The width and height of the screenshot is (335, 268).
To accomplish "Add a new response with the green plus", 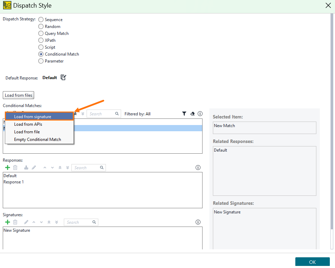I will point(7,167).
